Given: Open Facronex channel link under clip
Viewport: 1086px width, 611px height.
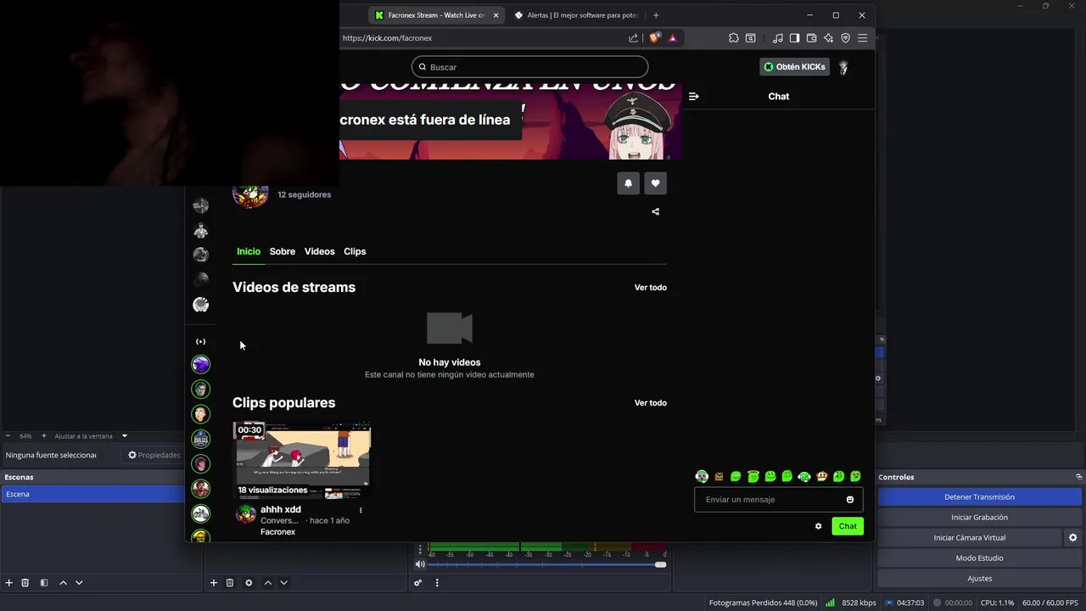Looking at the screenshot, I should (x=277, y=532).
